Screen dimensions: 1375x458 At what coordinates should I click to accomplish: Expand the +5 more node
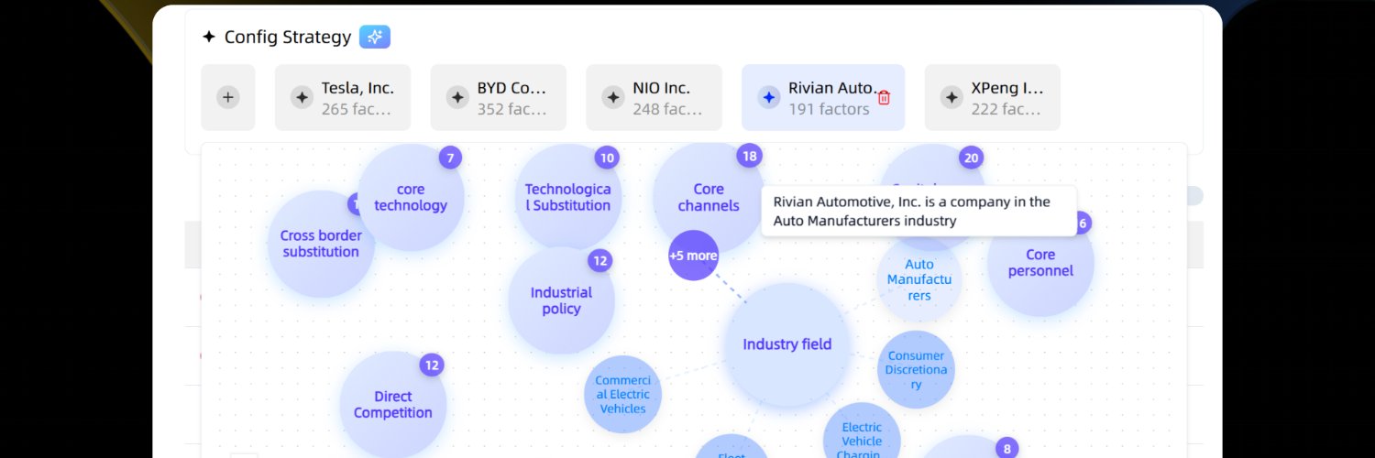[x=693, y=256]
